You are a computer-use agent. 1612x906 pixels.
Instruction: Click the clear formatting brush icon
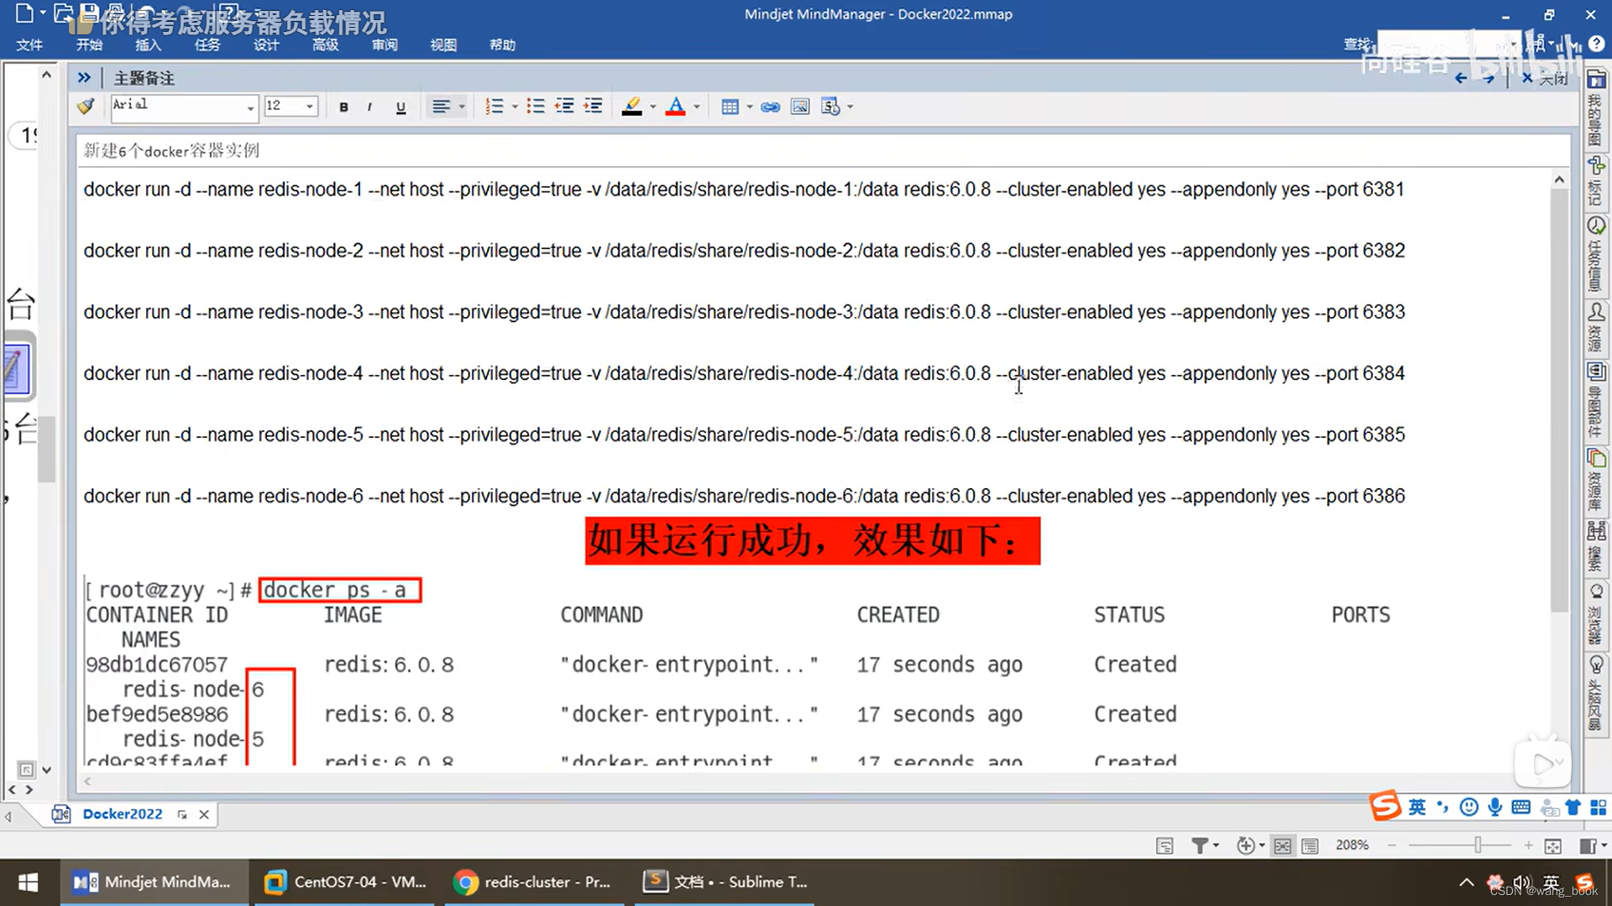[86, 107]
